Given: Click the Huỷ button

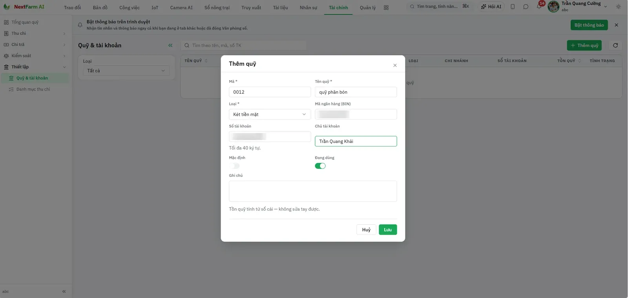Looking at the screenshot, I should pos(366,230).
